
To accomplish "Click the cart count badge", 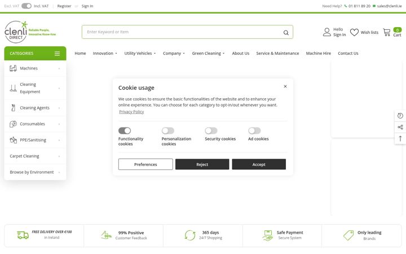I will [398, 30].
